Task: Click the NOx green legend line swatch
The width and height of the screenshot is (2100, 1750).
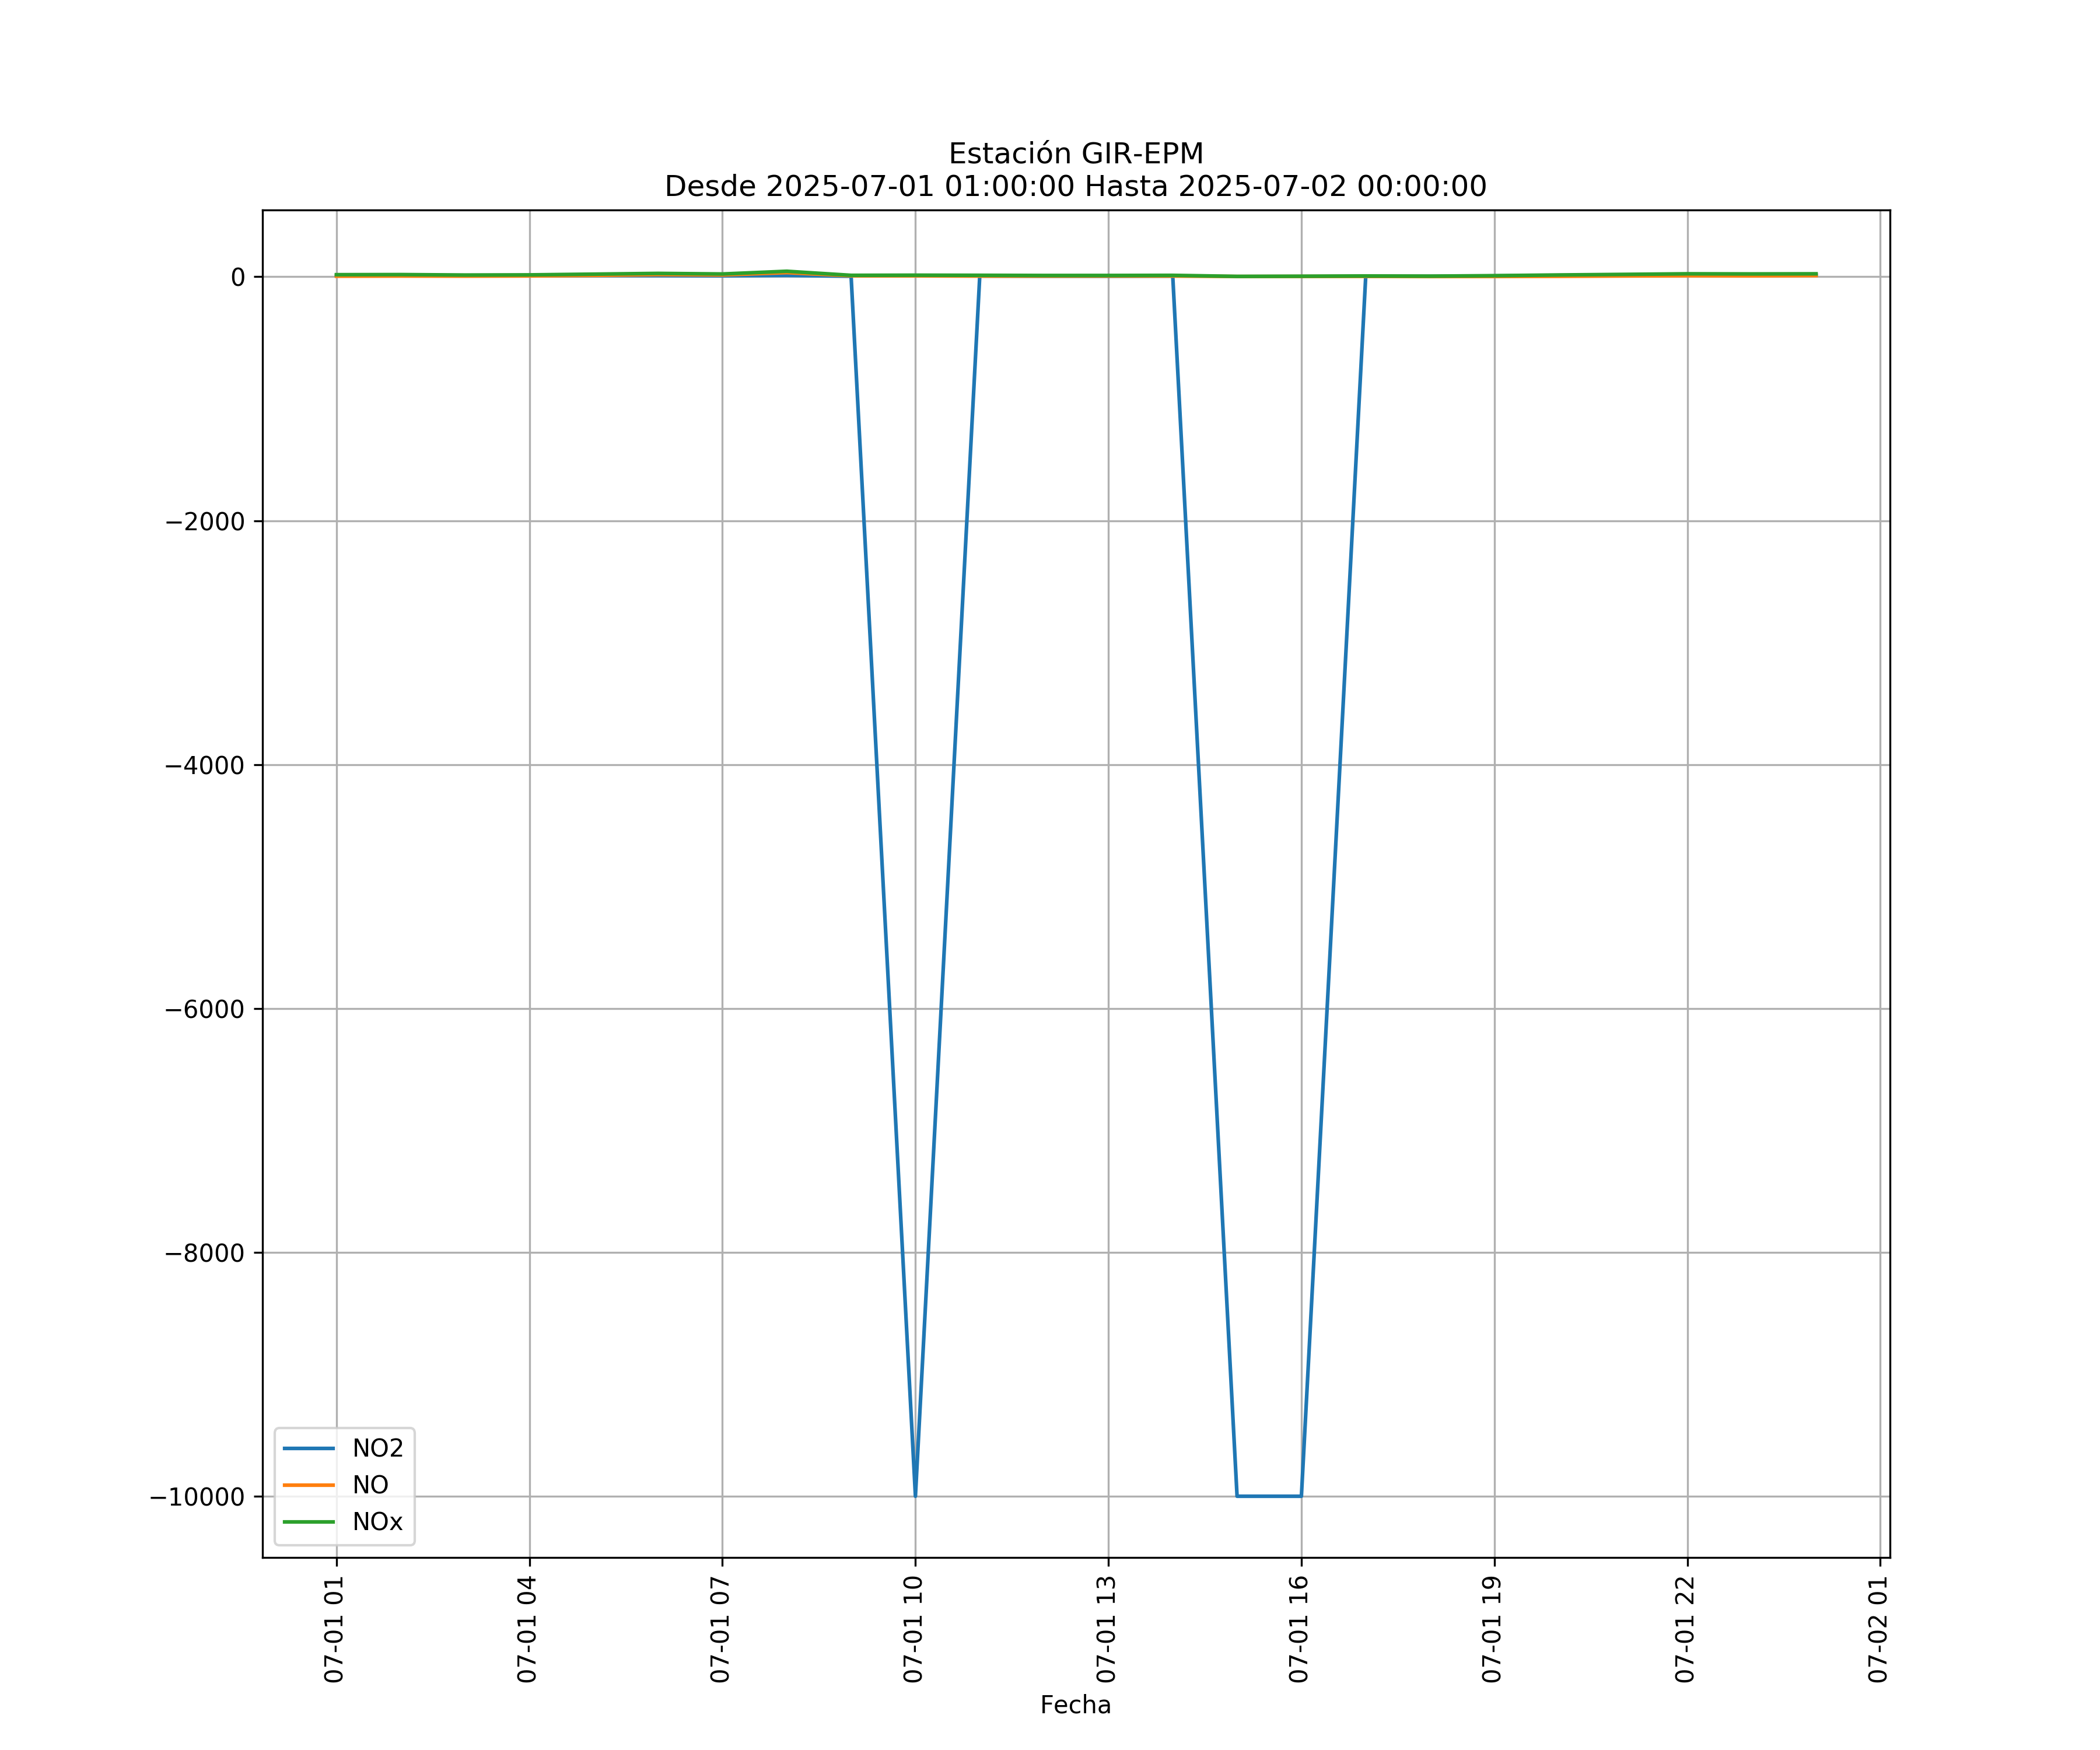Action: [309, 1522]
